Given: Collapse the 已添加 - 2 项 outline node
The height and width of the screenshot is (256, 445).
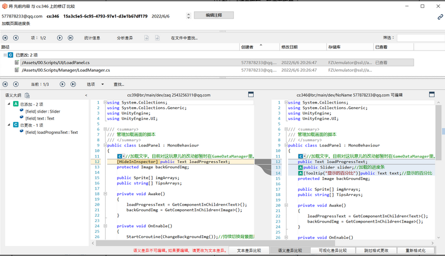Looking at the screenshot, I should coord(9,104).
